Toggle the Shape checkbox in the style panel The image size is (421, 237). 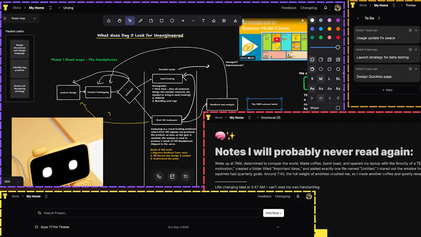pyautogui.click(x=338, y=108)
